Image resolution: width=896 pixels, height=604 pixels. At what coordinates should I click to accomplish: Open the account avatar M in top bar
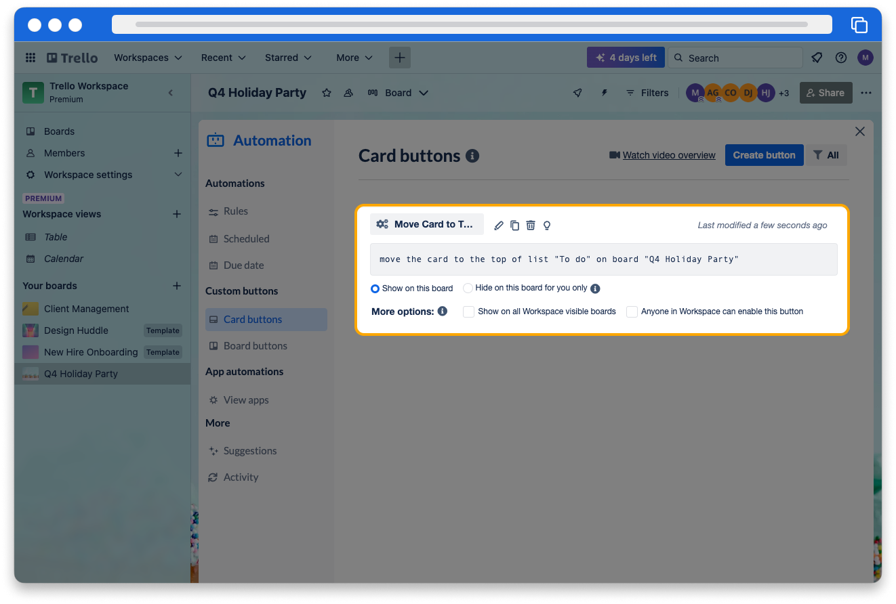point(866,58)
